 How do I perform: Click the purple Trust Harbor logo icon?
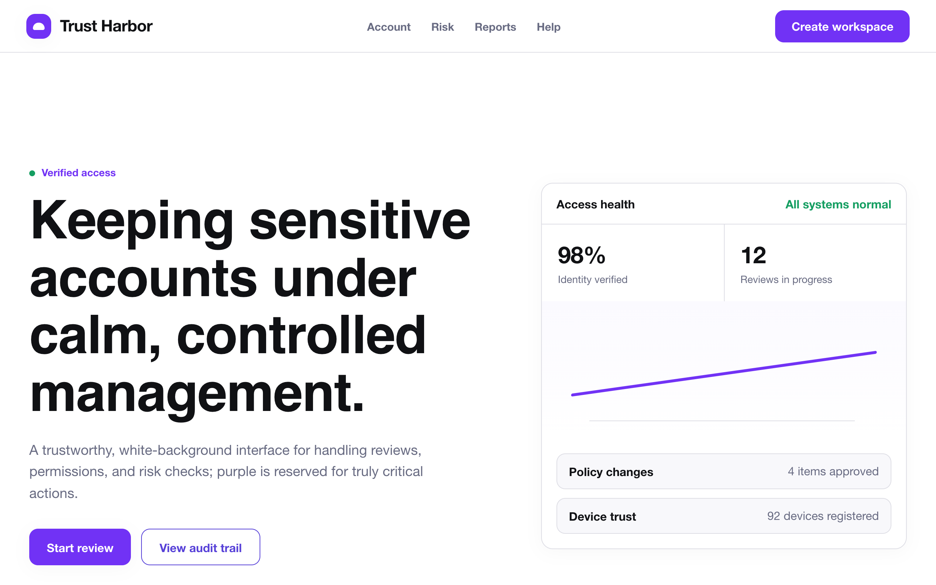coord(39,26)
